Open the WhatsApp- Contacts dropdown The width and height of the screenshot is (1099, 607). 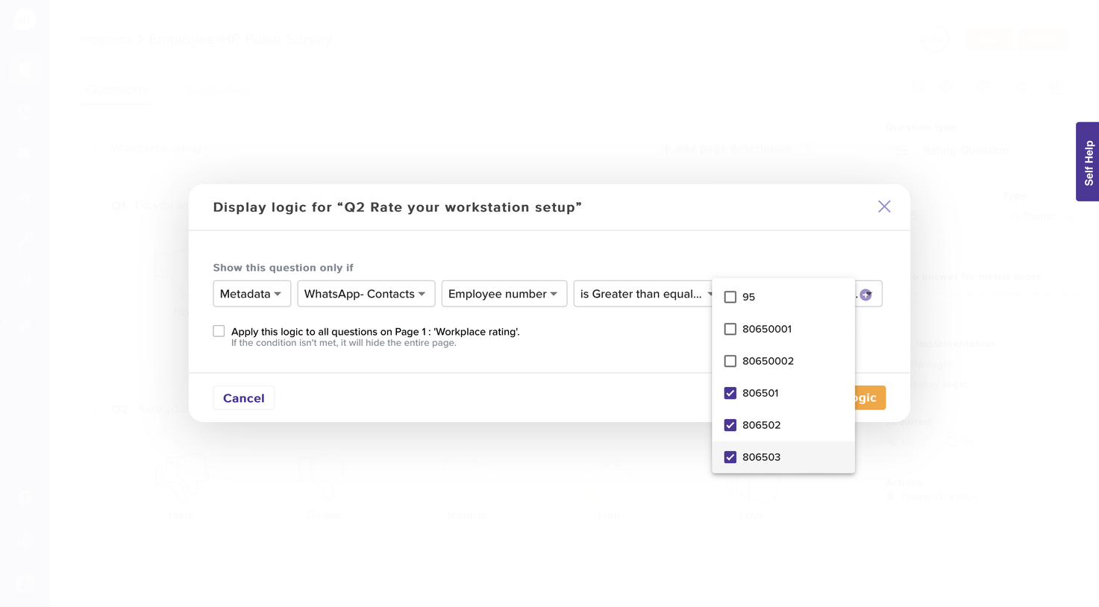coord(366,294)
